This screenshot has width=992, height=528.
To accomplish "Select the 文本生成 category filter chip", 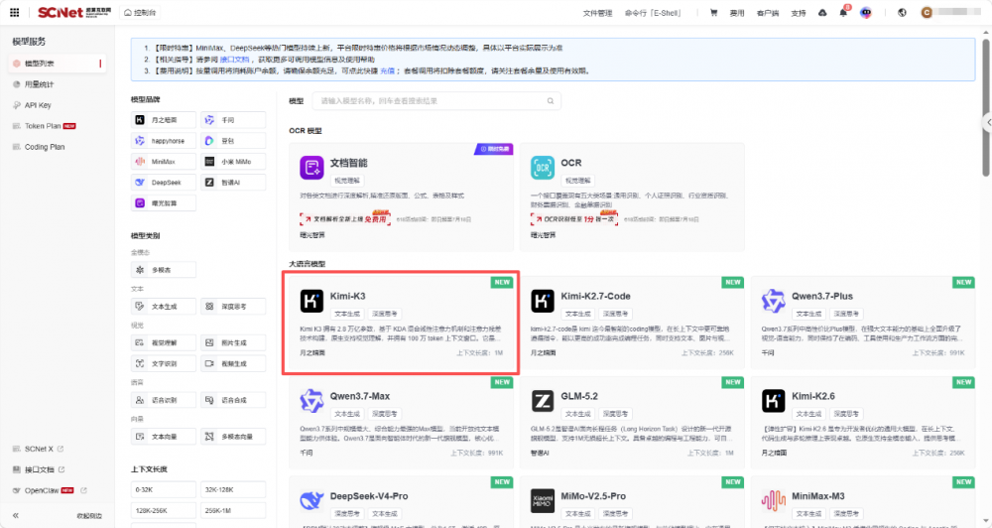I will pyautogui.click(x=164, y=307).
